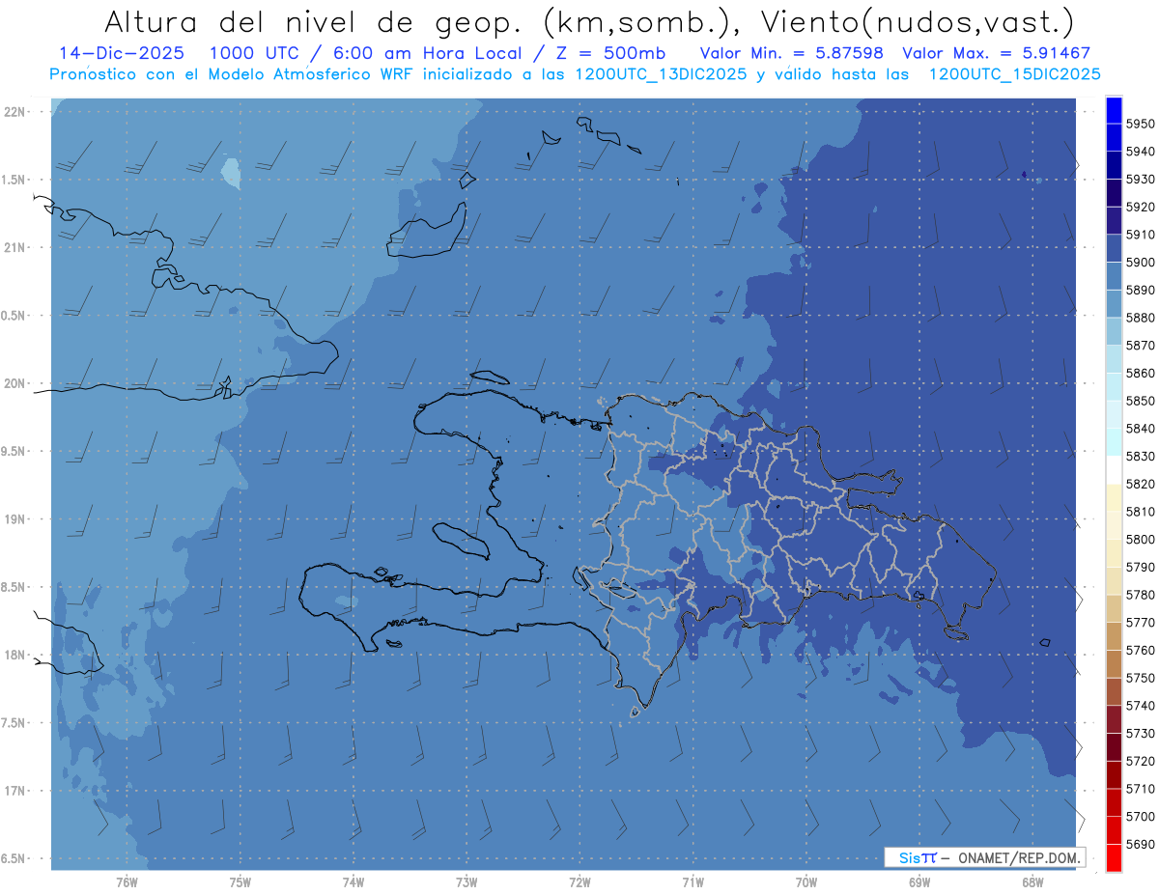Click the latitude label 22N
This screenshot has width=1159, height=895.
(14, 111)
